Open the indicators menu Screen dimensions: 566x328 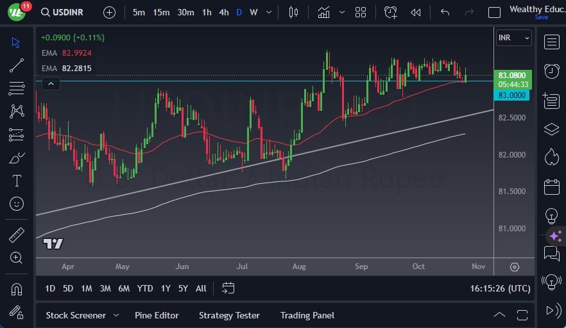[324, 12]
